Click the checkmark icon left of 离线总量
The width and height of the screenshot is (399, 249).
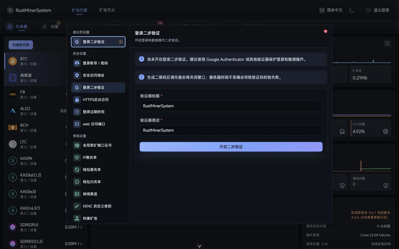342,185
